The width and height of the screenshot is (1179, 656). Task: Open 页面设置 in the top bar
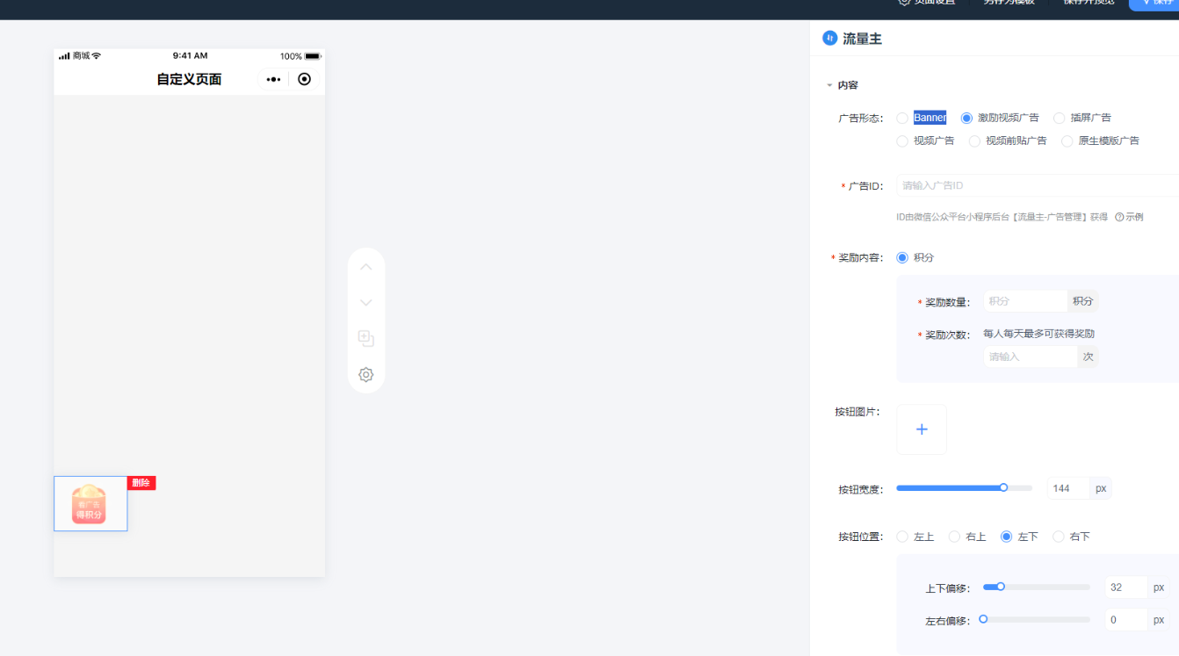tap(928, 2)
